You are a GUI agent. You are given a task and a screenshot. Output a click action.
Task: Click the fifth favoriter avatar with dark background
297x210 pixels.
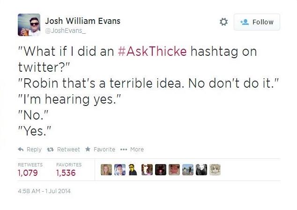click(x=161, y=170)
